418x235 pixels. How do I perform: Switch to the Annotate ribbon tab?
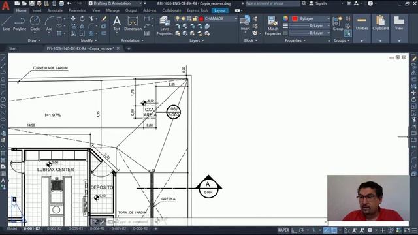pyautogui.click(x=55, y=10)
